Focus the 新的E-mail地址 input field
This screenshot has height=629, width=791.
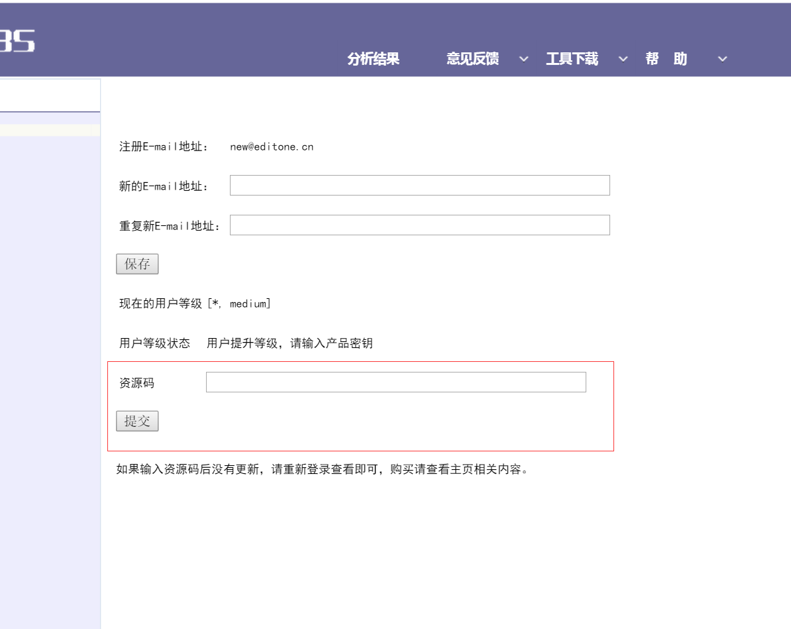click(419, 186)
